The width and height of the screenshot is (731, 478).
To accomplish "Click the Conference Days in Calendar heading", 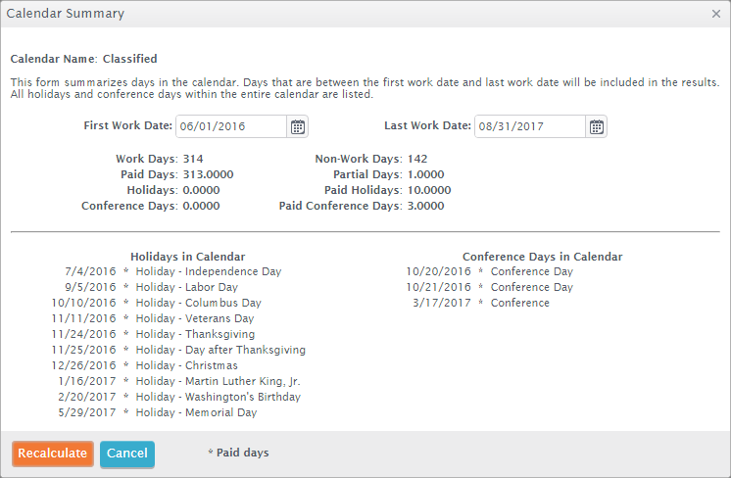I will click(x=542, y=257).
